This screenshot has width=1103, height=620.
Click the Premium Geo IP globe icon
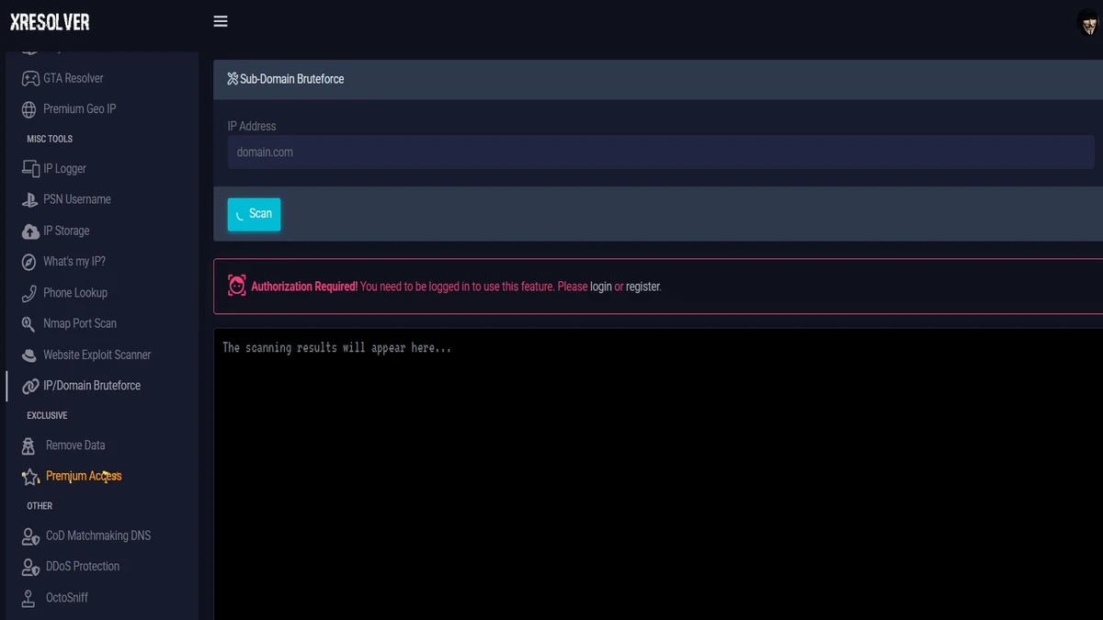click(29, 109)
